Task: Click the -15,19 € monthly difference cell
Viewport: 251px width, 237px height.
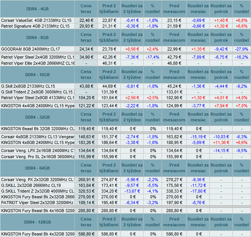Action: [198, 137]
